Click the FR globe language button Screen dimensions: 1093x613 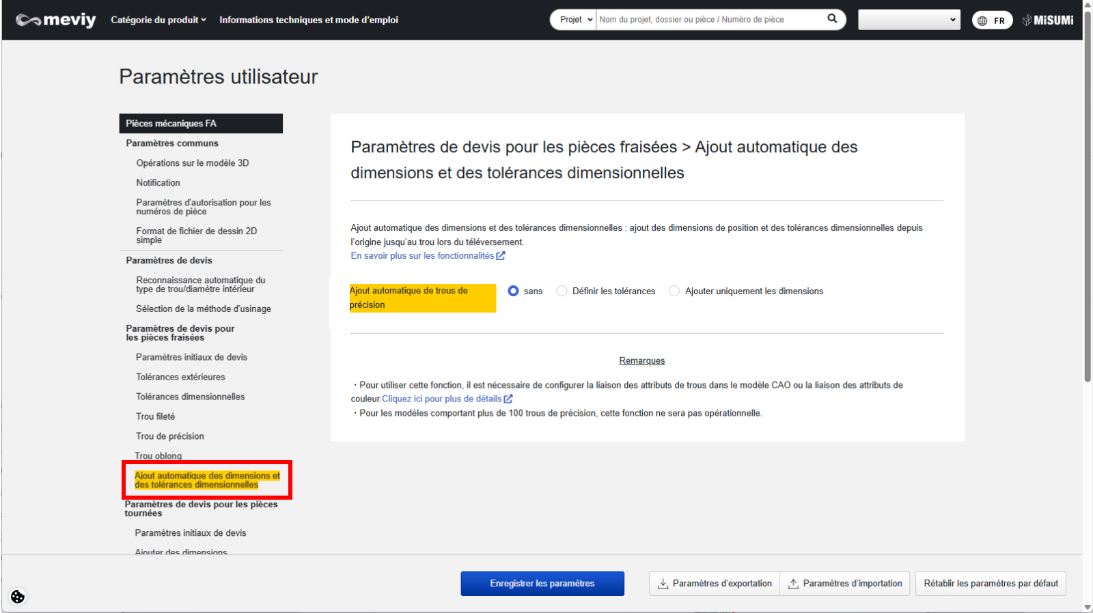click(x=992, y=20)
